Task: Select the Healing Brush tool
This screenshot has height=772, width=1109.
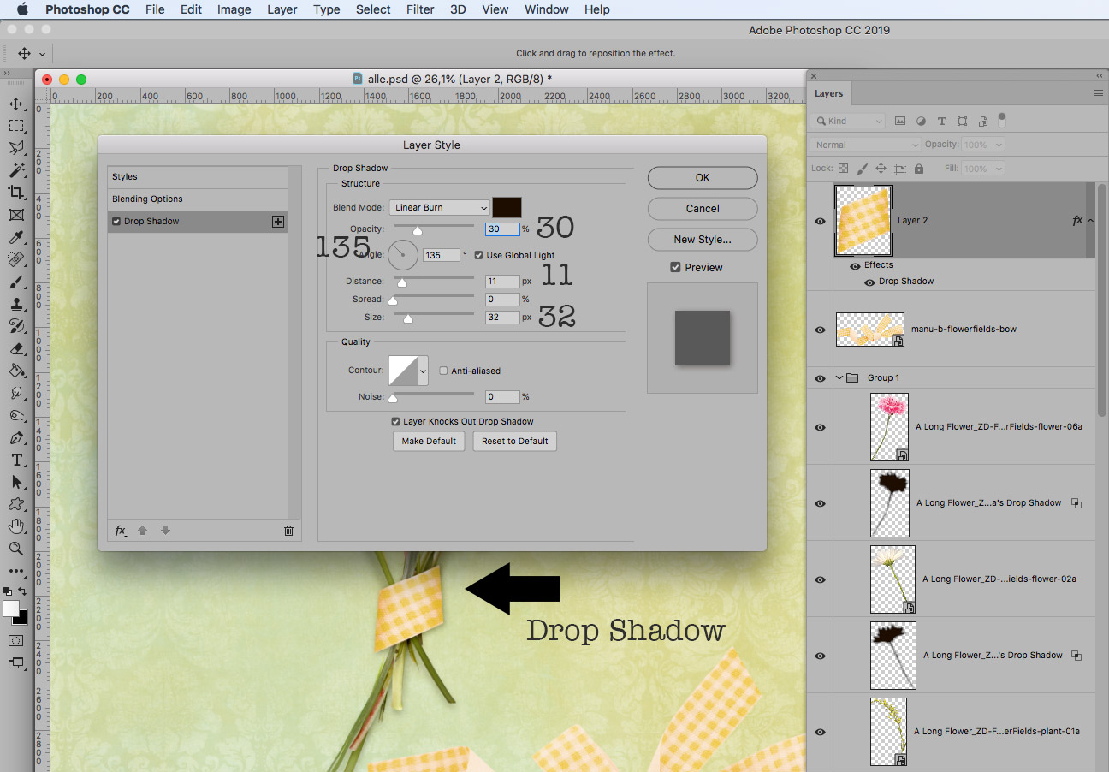Action: point(16,260)
